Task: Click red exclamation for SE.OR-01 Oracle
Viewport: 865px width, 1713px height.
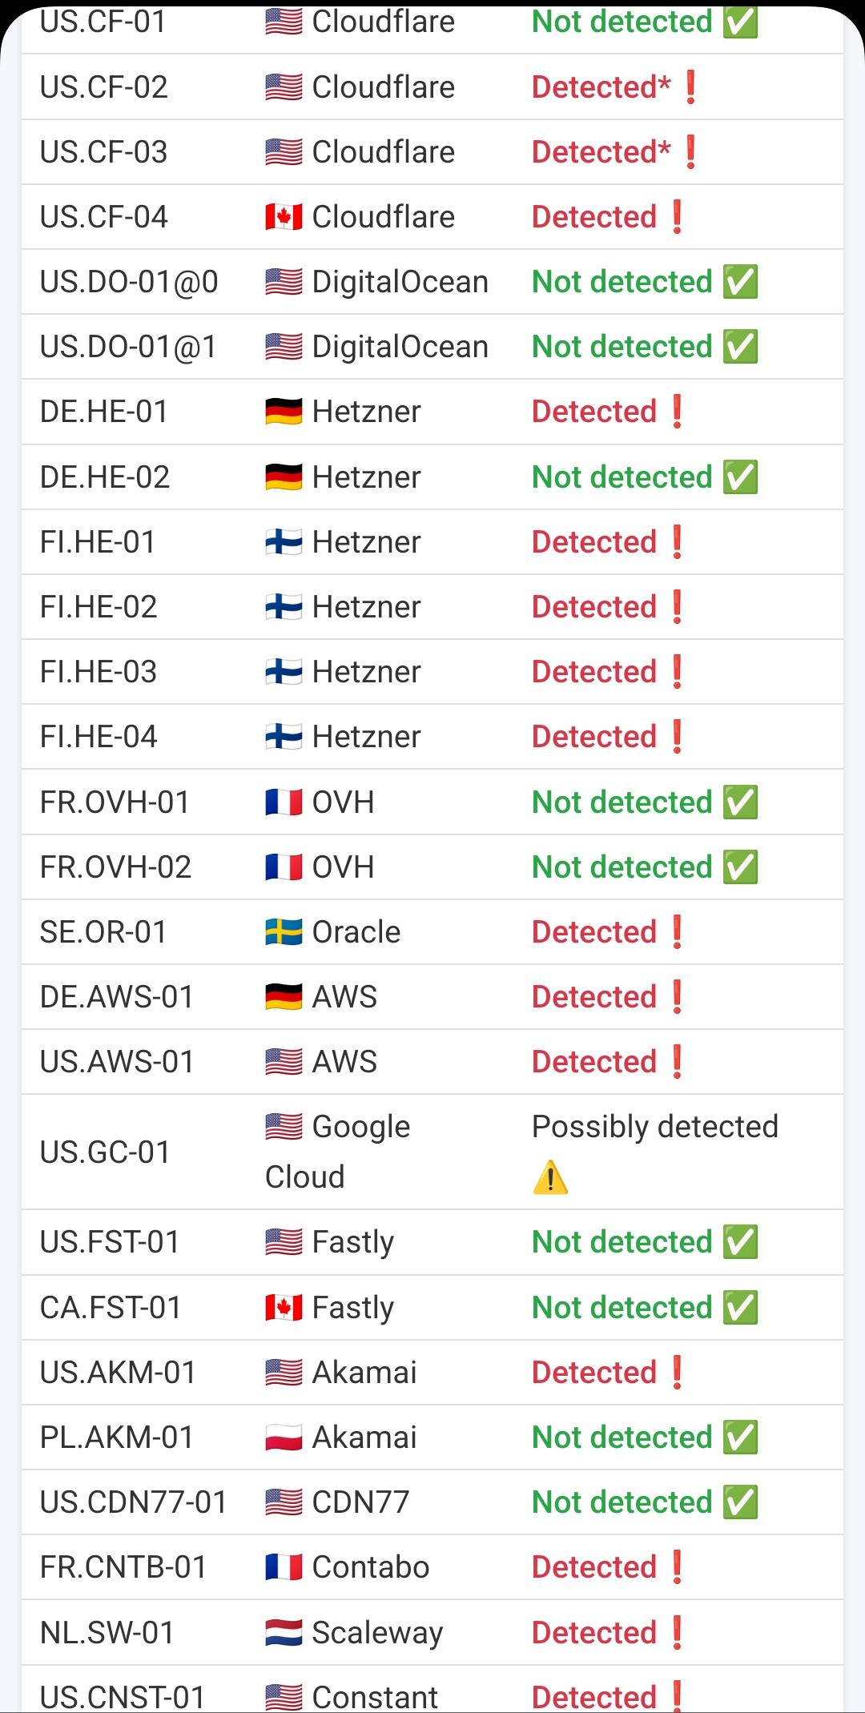Action: click(x=678, y=932)
